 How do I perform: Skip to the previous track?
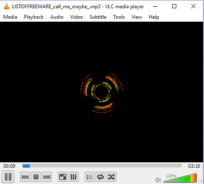click(25, 177)
